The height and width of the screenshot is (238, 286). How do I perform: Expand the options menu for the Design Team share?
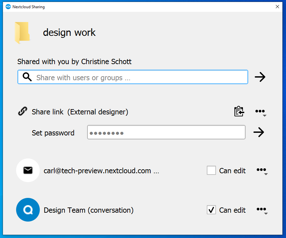point(262,210)
